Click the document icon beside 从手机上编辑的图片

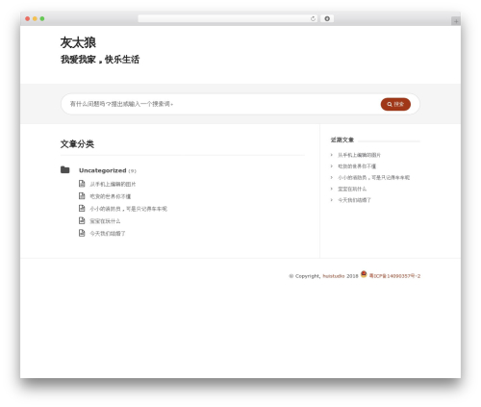point(82,184)
